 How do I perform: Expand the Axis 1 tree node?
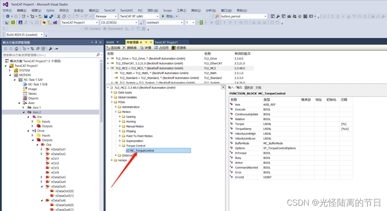(23, 108)
